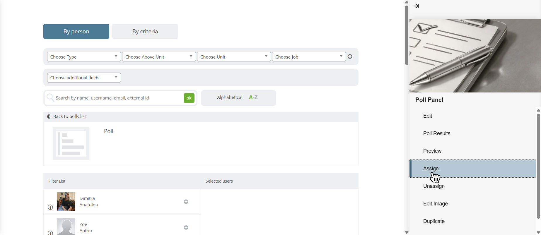This screenshot has width=541, height=235.
Task: Collapse the side panel with arrow icon
Action: [x=417, y=6]
